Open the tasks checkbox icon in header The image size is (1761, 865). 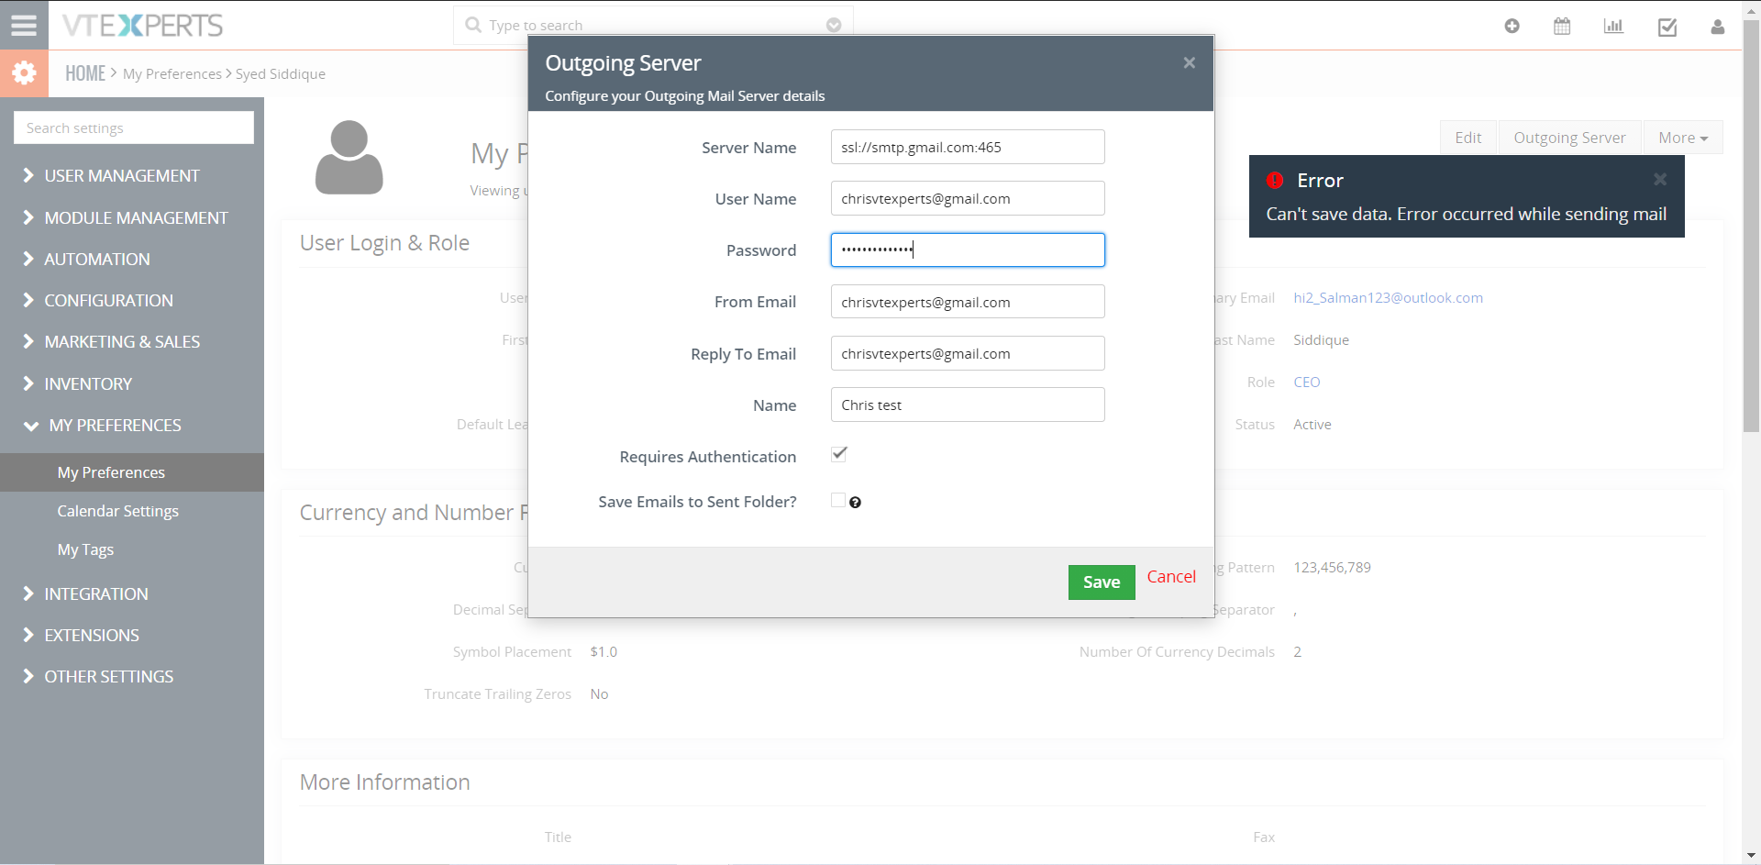point(1667,27)
